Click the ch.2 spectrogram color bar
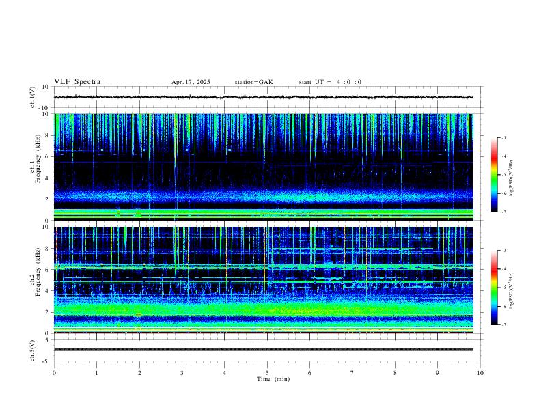 tap(494, 288)
